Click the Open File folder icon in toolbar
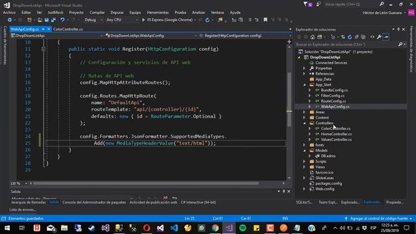 coord(40,20)
